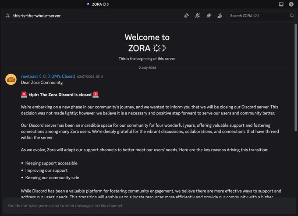
Task: Click the 'Keeping support accessible' bullet
Action: coord(51,163)
